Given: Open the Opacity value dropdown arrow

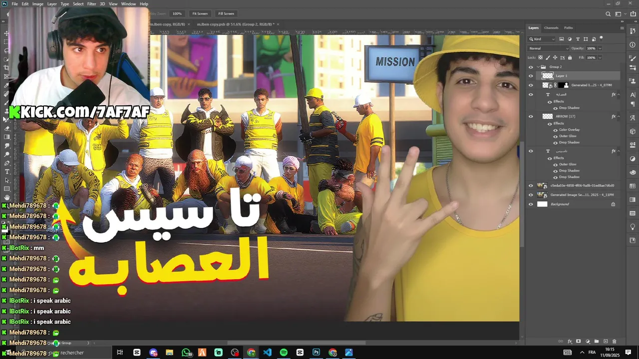Looking at the screenshot, I should (600, 48).
